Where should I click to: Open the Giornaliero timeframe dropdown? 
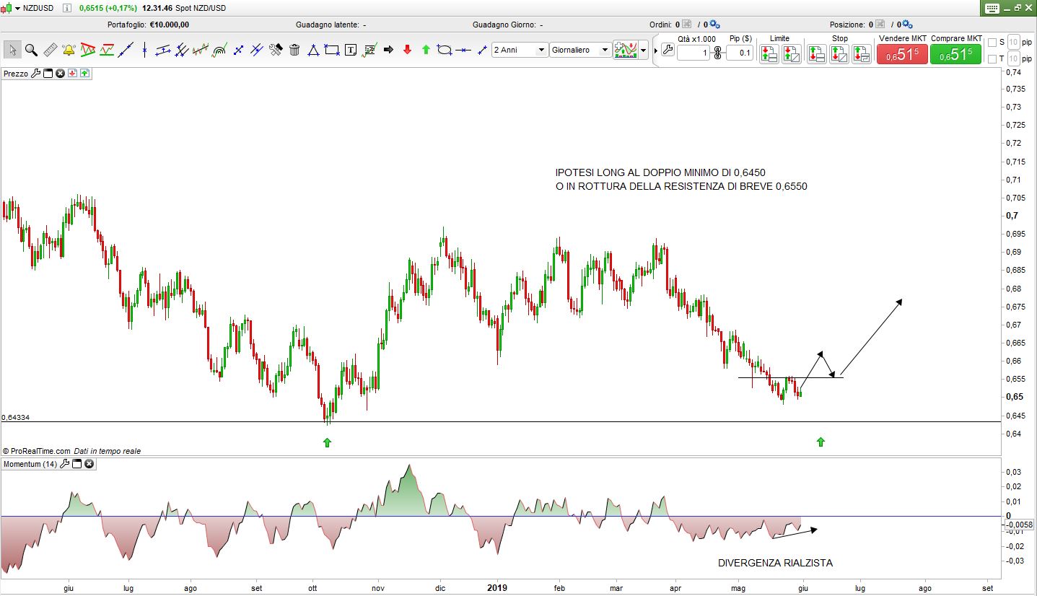[581, 50]
